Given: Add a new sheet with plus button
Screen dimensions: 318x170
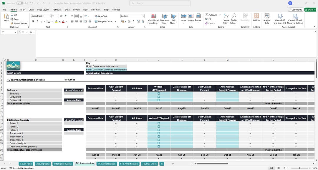Looking at the screenshot, I should point(173,164).
